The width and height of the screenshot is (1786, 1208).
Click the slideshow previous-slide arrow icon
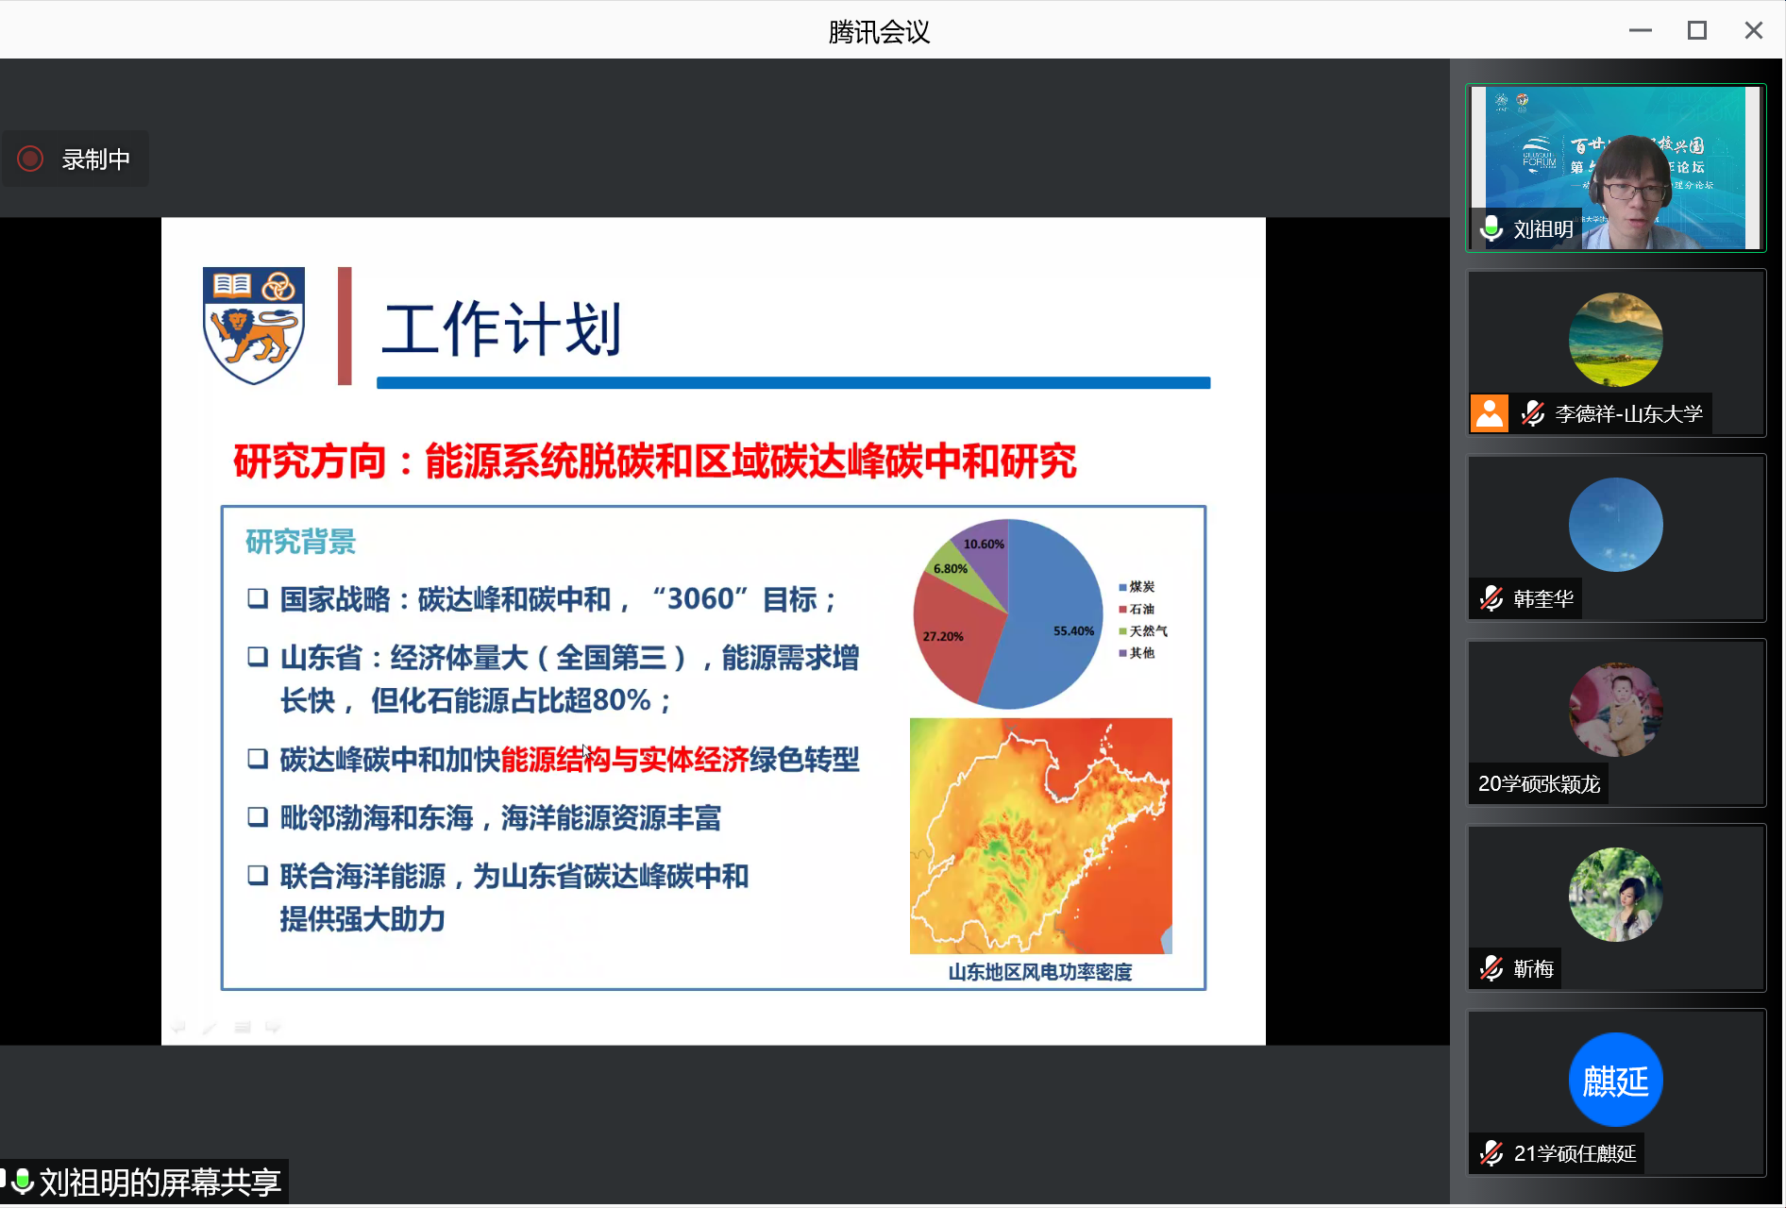point(178,1027)
